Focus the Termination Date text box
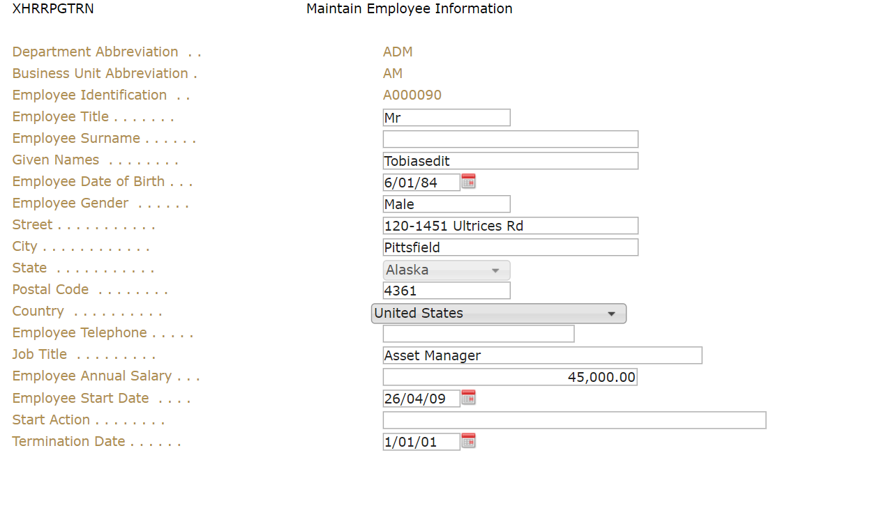Image resolution: width=877 pixels, height=515 pixels. (421, 442)
